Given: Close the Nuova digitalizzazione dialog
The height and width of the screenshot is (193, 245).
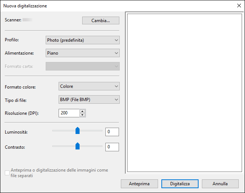Looking at the screenshot, I should (x=239, y=6).
